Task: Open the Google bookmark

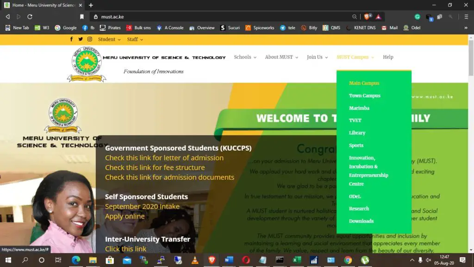Action: click(x=66, y=27)
